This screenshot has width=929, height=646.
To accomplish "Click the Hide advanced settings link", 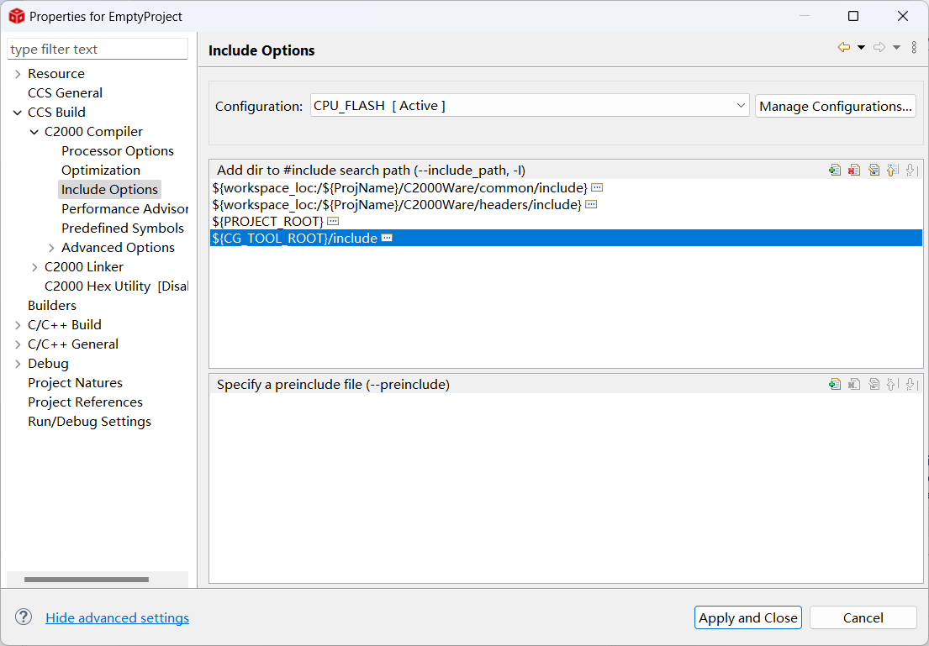I will (x=117, y=618).
